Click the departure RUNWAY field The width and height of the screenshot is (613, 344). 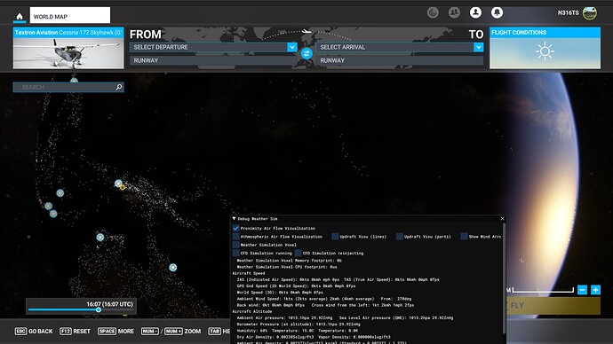tap(213, 60)
